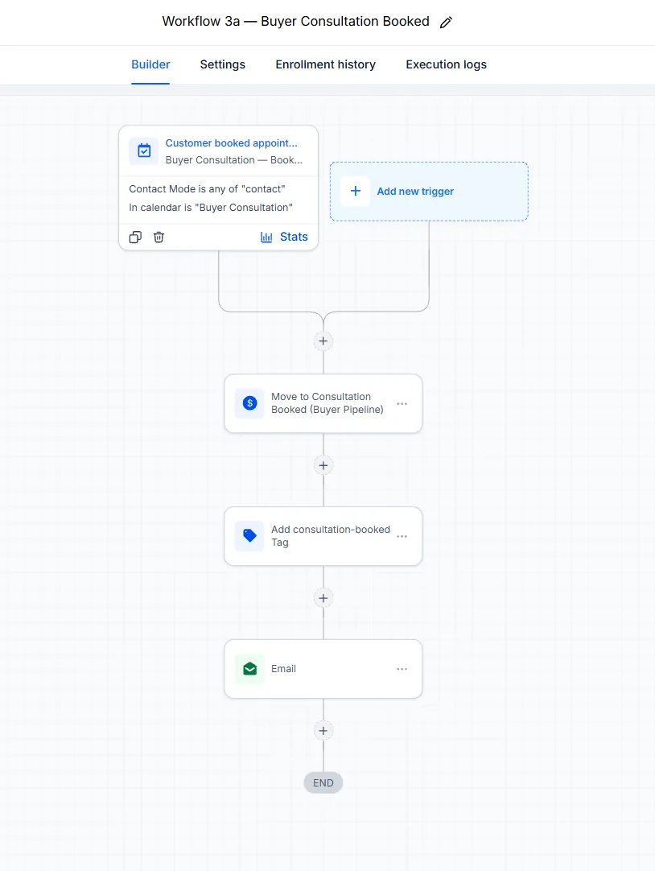Select the Email action card label

(x=283, y=669)
